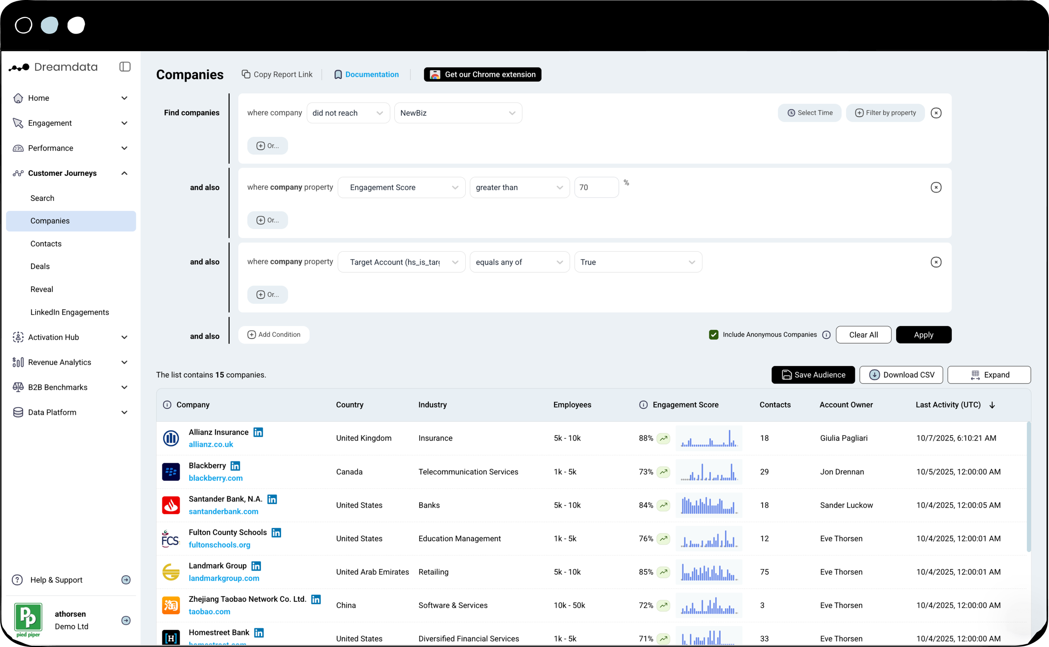Click info icon beside Include Anonymous Companies

(826, 335)
